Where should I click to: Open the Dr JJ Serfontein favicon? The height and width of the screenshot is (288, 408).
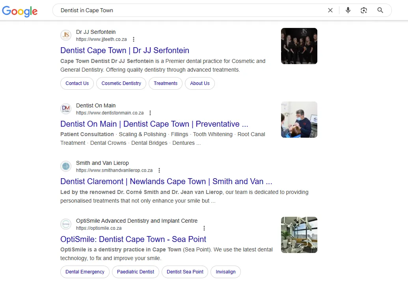[x=66, y=35]
